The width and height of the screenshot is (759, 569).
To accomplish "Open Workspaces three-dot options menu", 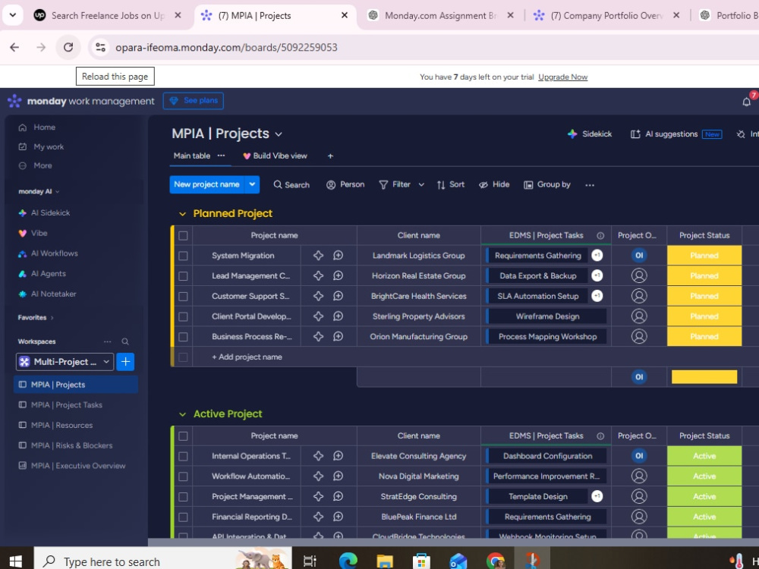I will [x=108, y=341].
